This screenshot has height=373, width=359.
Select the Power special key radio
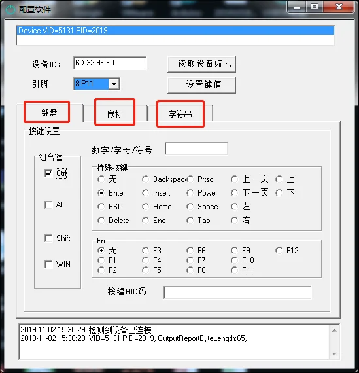click(190, 193)
